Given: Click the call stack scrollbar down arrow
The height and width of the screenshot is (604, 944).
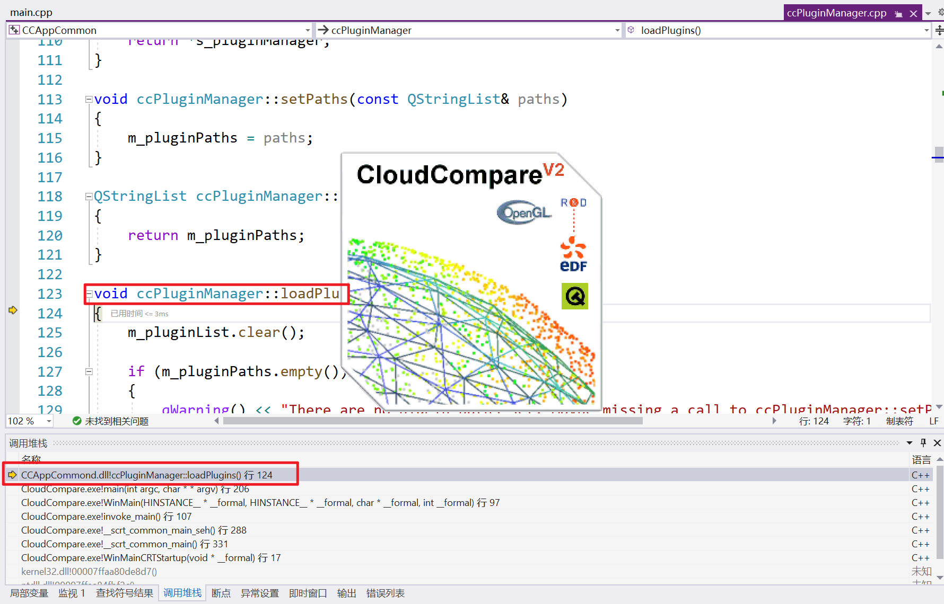Looking at the screenshot, I should (x=939, y=578).
